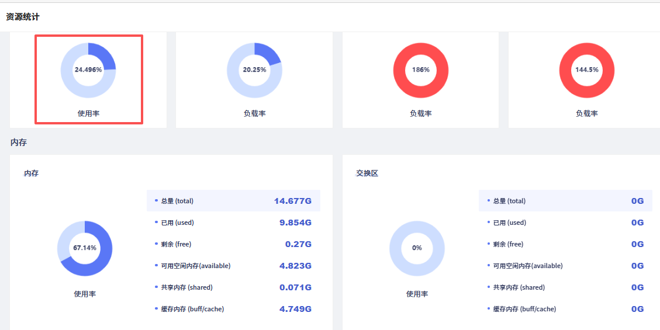The width and height of the screenshot is (660, 330).
Task: Select memory 总量 (total) 14.677G row
Action: point(234,201)
